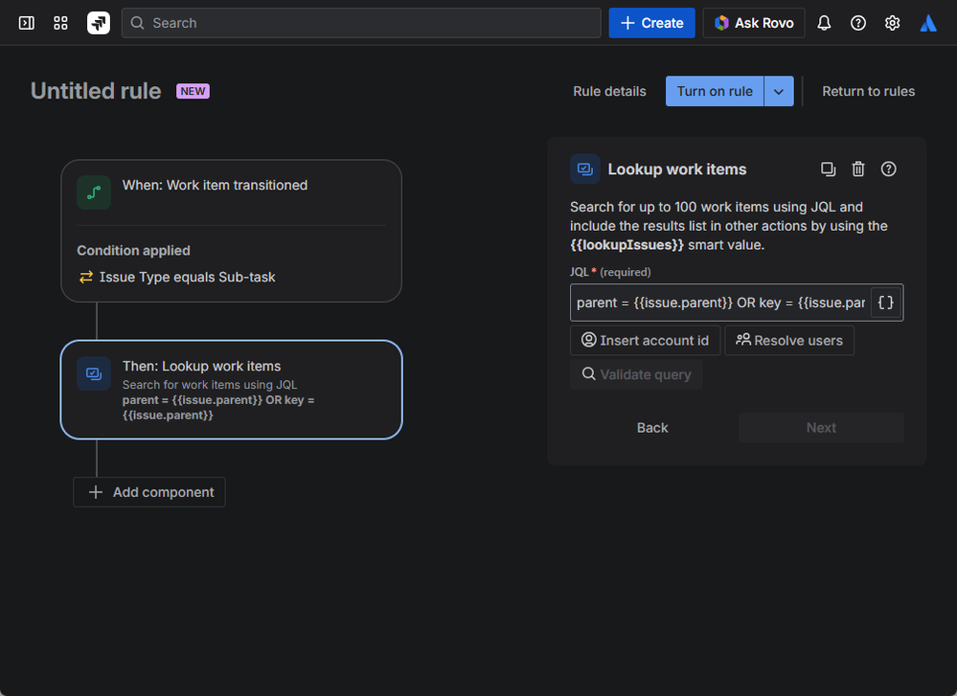957x696 pixels.
Task: Open the Atlassian profile avatar
Action: (x=927, y=23)
